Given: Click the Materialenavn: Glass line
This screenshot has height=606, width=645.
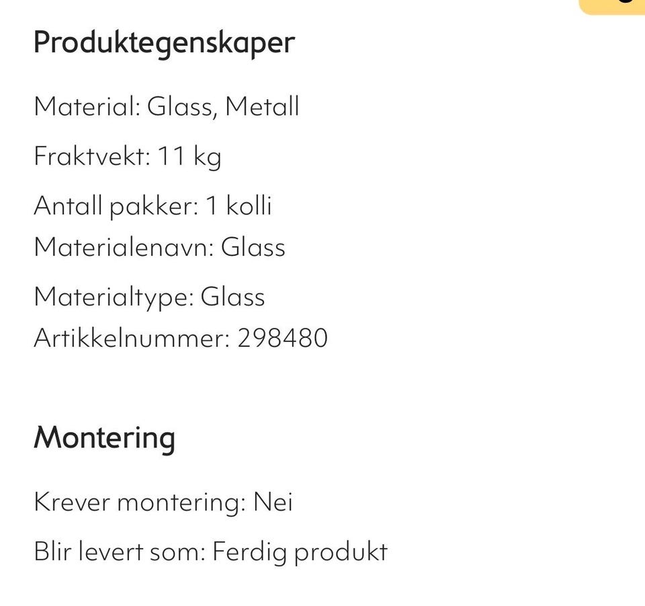Looking at the screenshot, I should [x=159, y=247].
